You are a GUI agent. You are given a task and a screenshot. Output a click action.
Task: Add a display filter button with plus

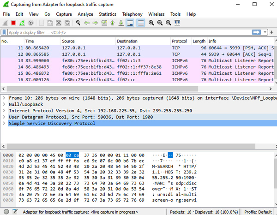pyautogui.click(x=272, y=32)
